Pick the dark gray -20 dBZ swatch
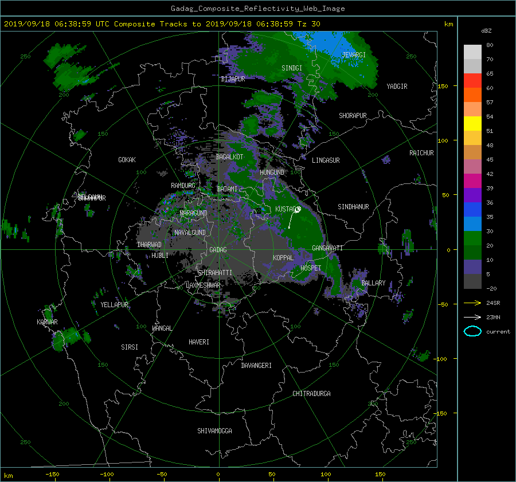Viewport: 516px width, 482px height. click(472, 281)
